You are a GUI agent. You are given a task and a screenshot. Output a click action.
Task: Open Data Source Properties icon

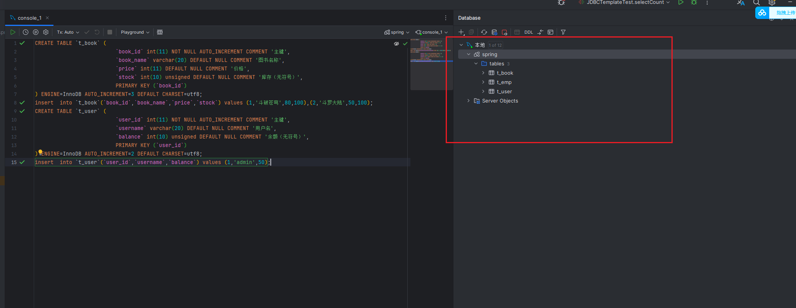(494, 32)
